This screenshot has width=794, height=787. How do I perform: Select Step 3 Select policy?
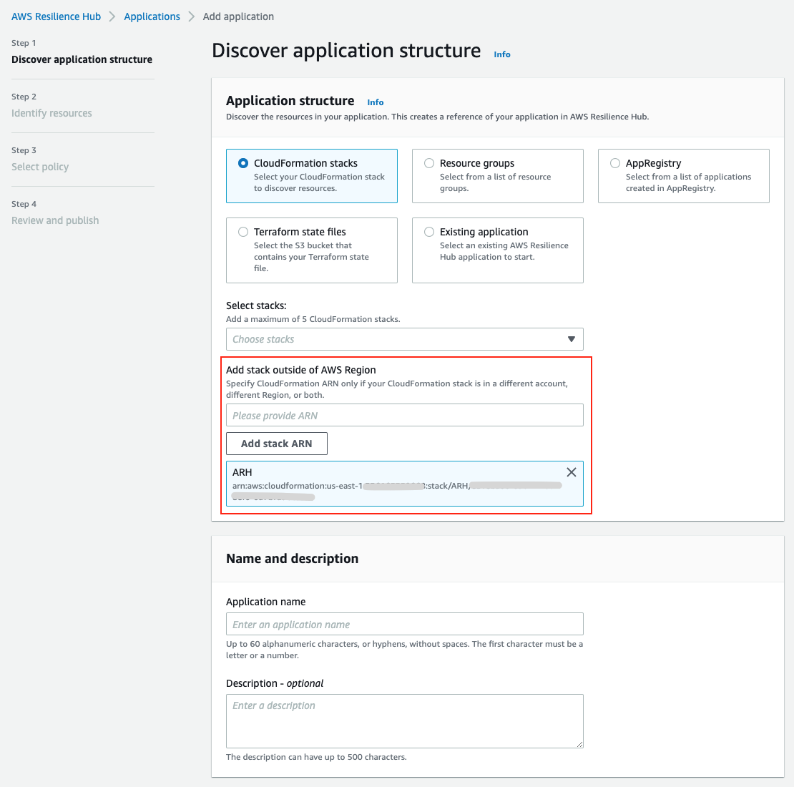(x=40, y=167)
